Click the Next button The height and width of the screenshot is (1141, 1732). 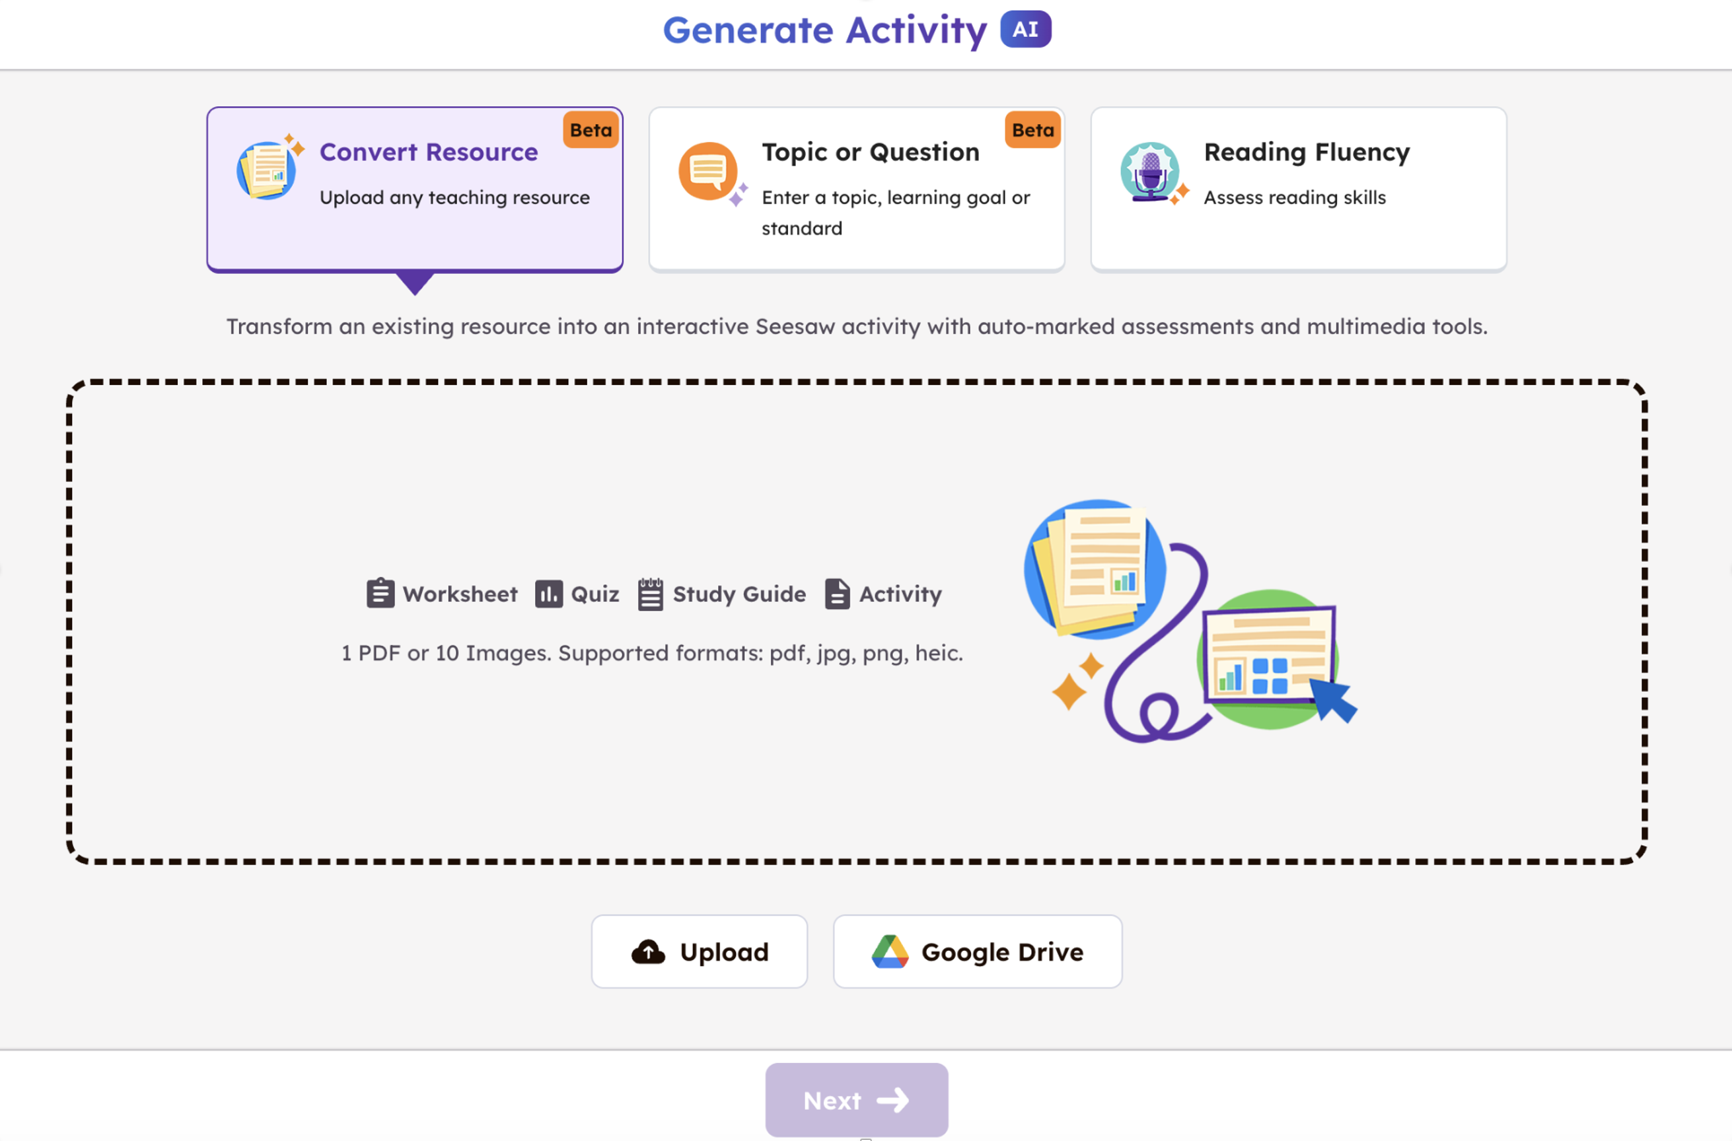coord(856,1099)
